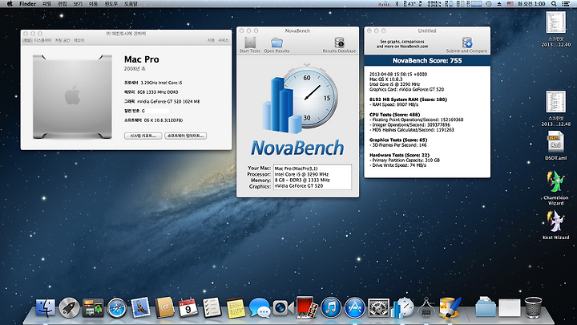The width and height of the screenshot is (577, 325).
Task: Click 'Hardware Tests (Score: 22)' heading
Action: click(x=399, y=155)
